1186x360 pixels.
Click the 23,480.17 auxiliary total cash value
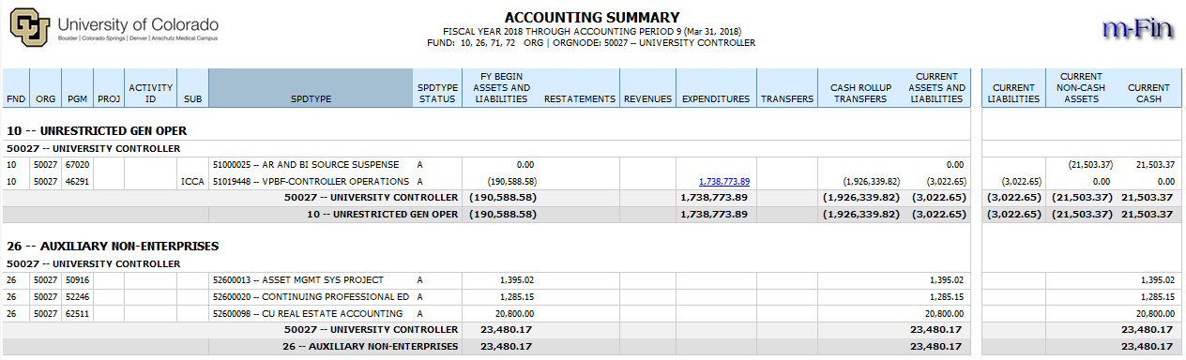point(1148,346)
